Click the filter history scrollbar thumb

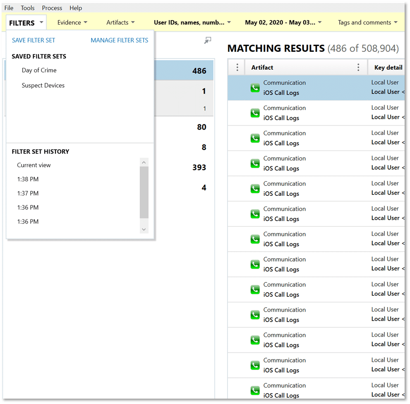tap(144, 192)
